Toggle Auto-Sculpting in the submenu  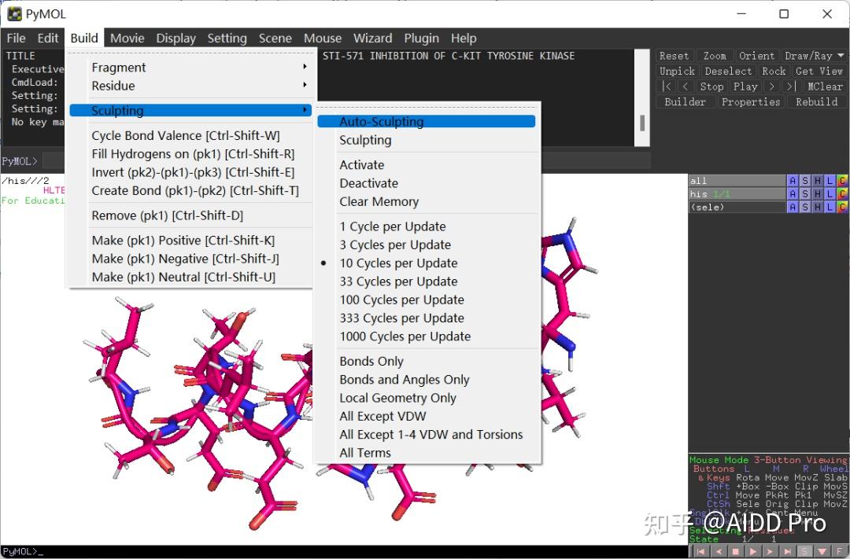point(381,122)
